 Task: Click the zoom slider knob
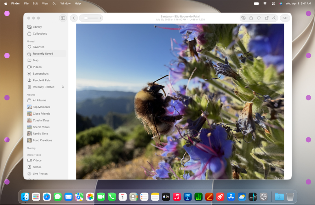click(x=86, y=18)
